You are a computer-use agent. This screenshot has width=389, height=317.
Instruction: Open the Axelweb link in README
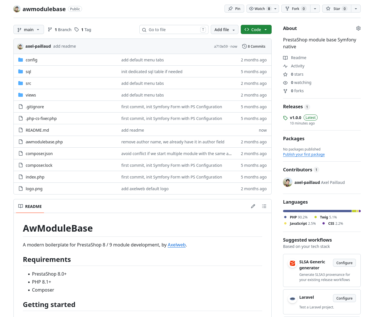[x=177, y=245]
